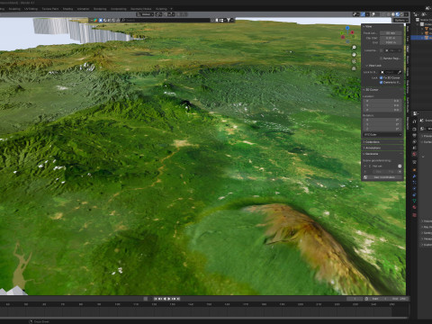Enable the Local Camera checkbox
This screenshot has width=432, height=324.
point(382,50)
